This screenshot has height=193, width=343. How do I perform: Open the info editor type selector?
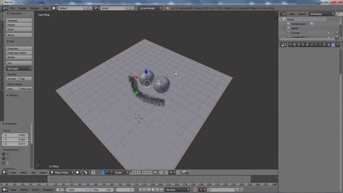pyautogui.click(x=5, y=8)
